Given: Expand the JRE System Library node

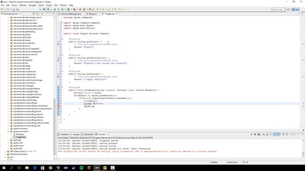Looking at the screenshot, I should click(x=5, y=152).
